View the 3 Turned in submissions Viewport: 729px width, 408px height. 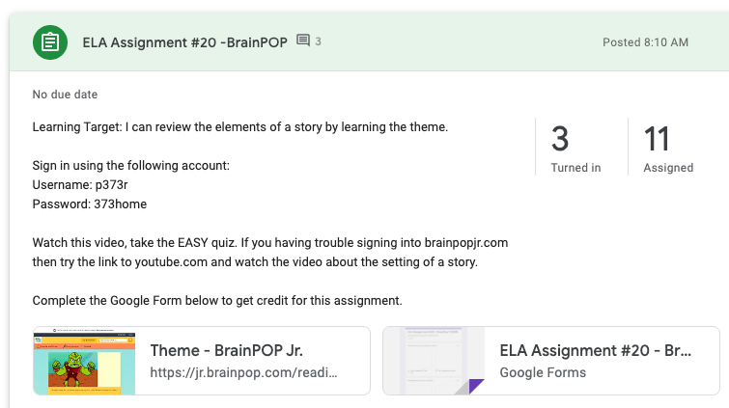click(575, 148)
